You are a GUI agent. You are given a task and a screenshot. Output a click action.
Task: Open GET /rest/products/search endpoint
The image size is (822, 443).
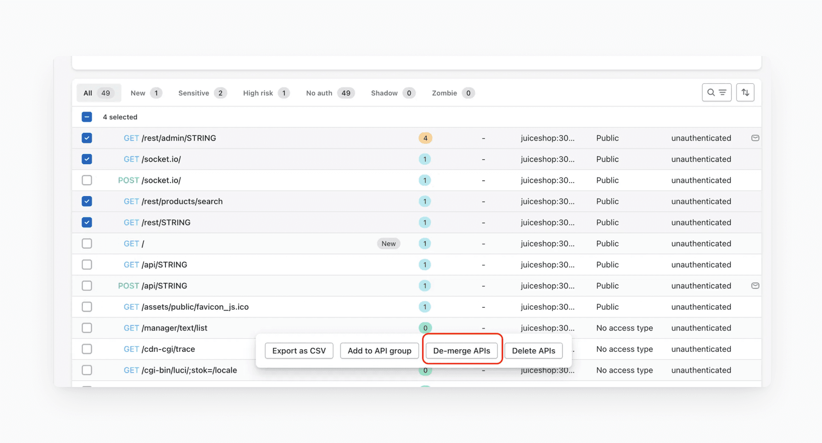[173, 201]
